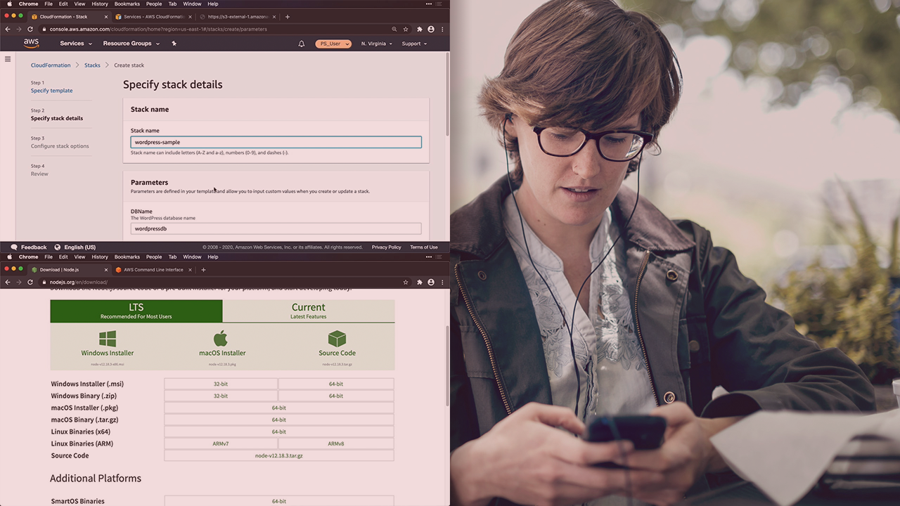Bookmark the nodejs.org page with star icon

[x=406, y=282]
